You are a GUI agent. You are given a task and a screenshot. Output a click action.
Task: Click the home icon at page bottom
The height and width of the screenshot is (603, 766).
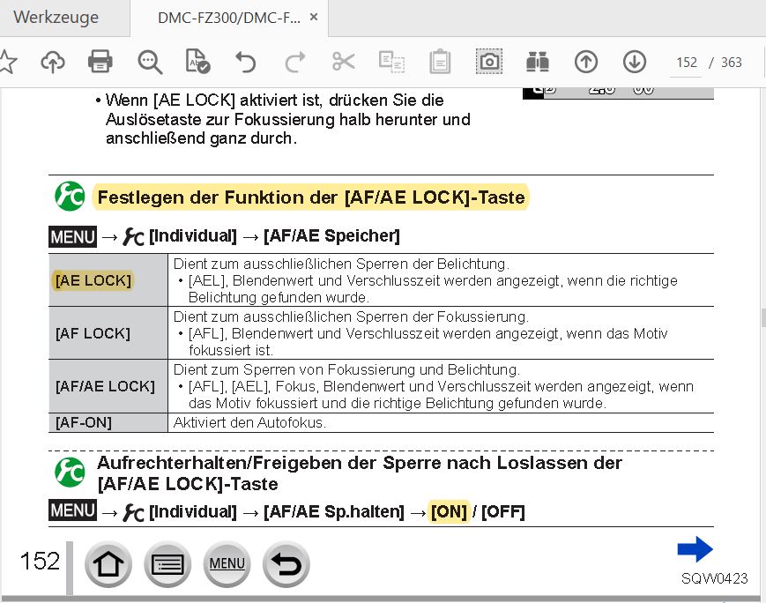click(108, 563)
